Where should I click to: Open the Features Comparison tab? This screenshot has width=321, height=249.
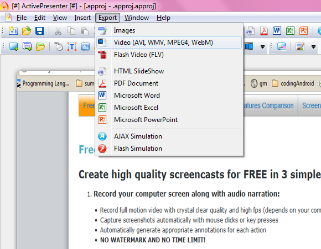pyautogui.click(x=268, y=105)
